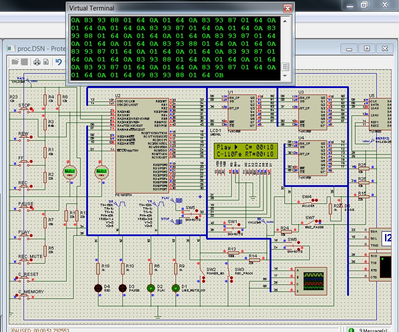
Task: Select the green D2 PLAY LED
Action: pyautogui.click(x=151, y=288)
